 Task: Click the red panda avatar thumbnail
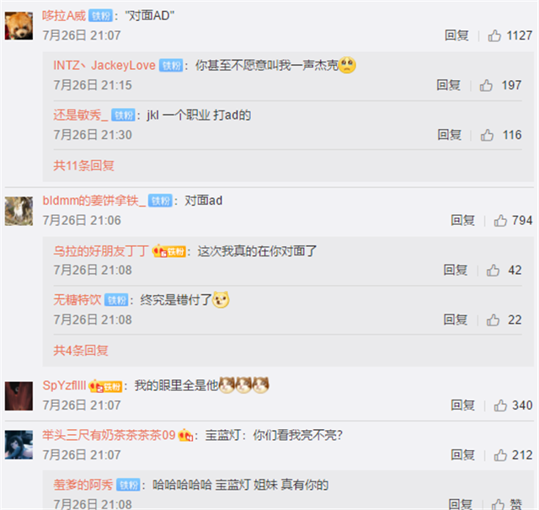pos(19,25)
